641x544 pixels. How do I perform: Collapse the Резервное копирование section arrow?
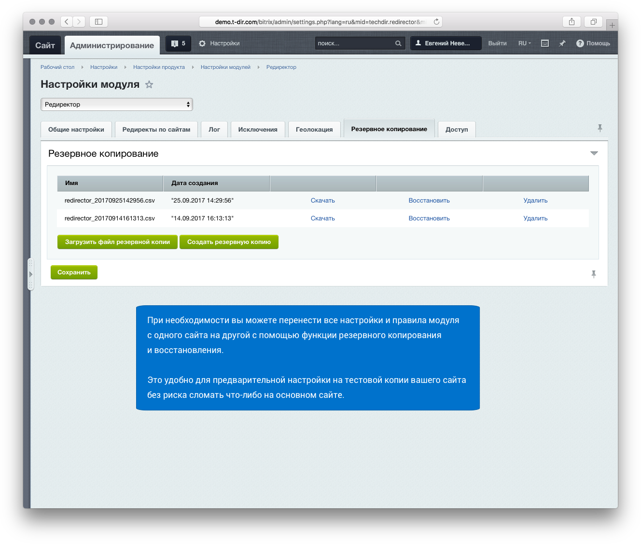tap(594, 153)
